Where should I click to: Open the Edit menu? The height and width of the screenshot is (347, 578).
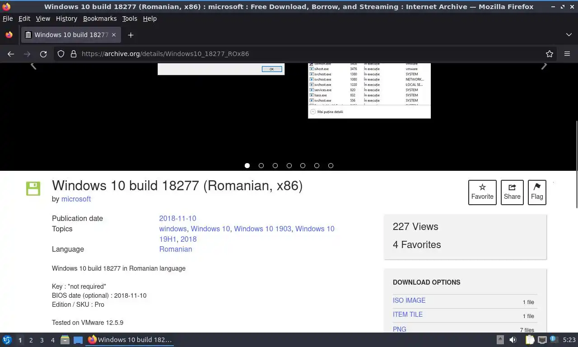[x=24, y=19]
